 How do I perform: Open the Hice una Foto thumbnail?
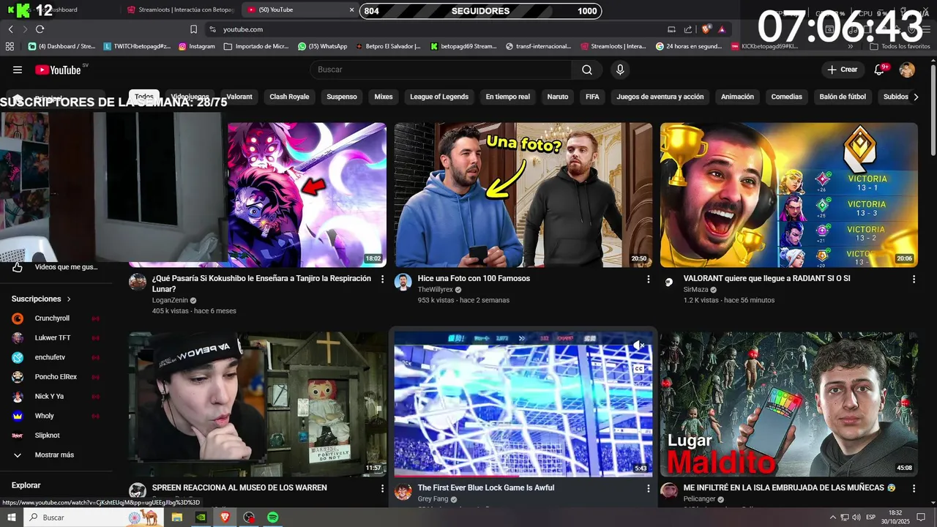pos(523,195)
